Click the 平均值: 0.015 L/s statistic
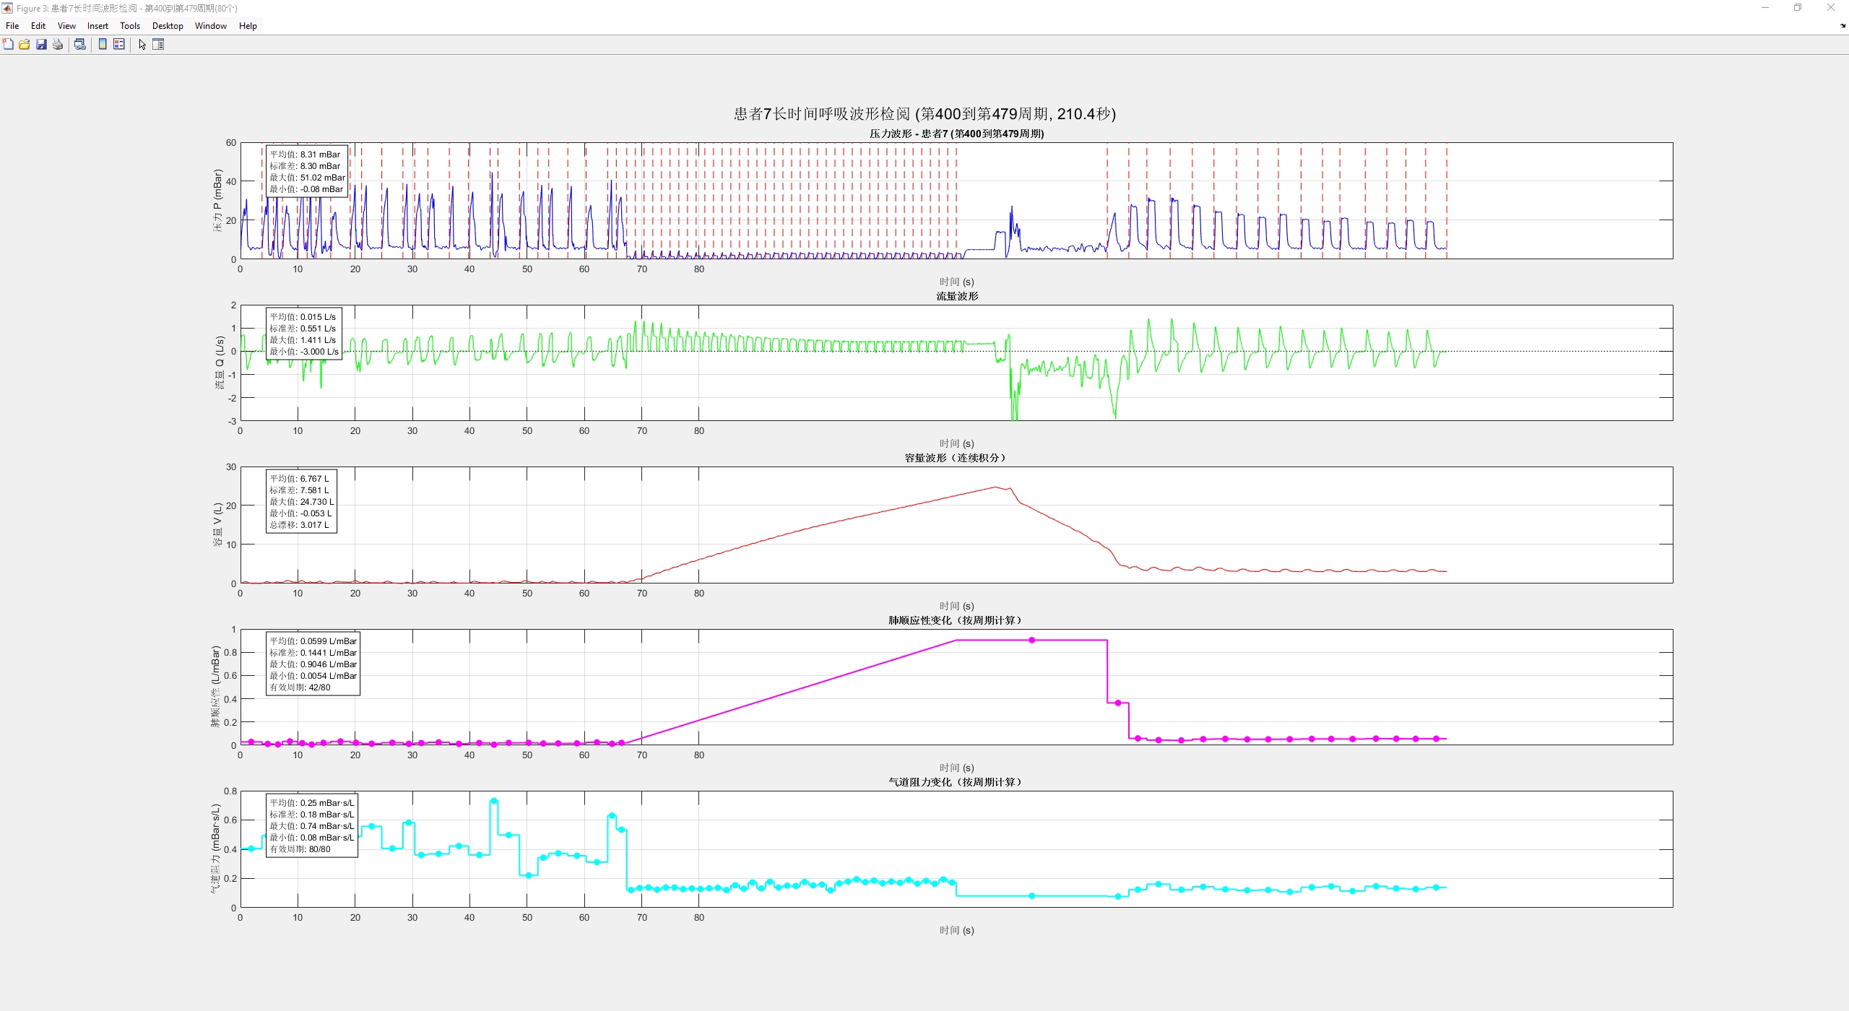 tap(303, 317)
